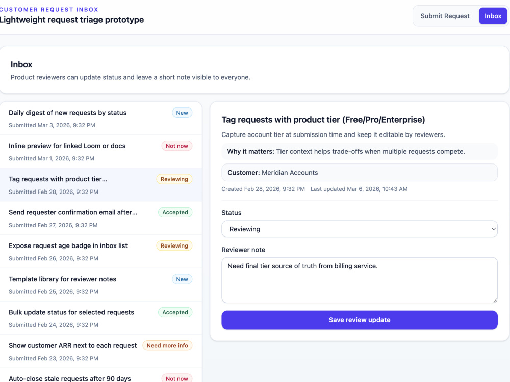Screen dimensions: 510x382
Task: Select Expose request age badge request
Action: [x=101, y=252]
